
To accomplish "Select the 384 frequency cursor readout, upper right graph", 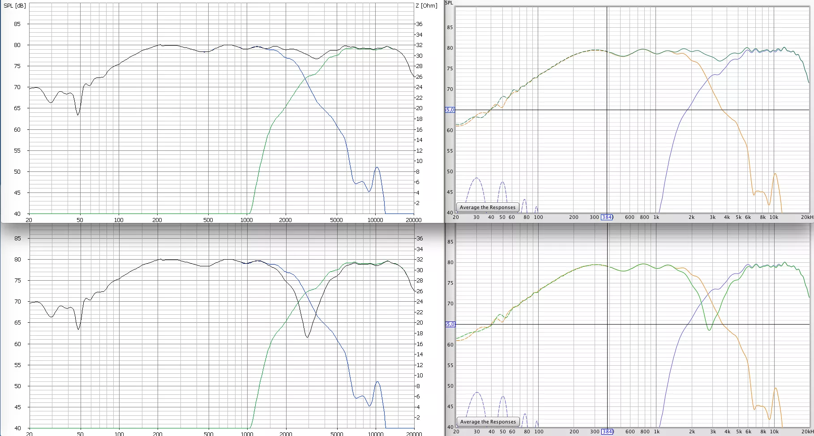I will (x=607, y=217).
